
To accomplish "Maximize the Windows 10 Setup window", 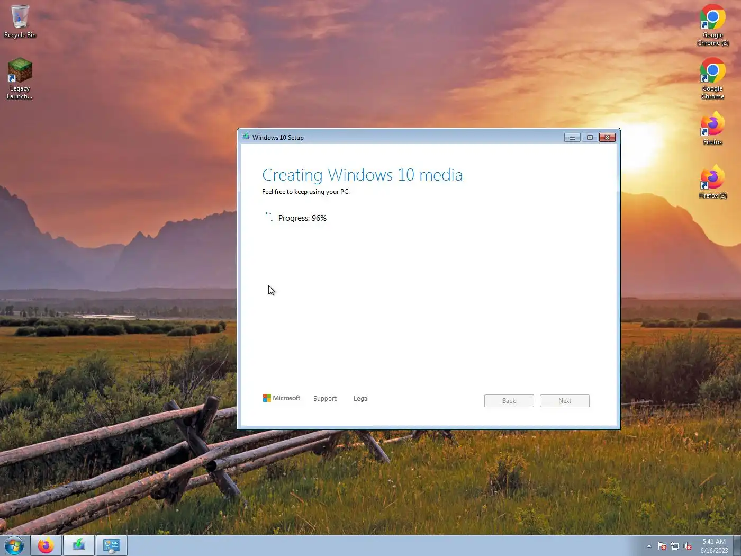I will coord(590,137).
